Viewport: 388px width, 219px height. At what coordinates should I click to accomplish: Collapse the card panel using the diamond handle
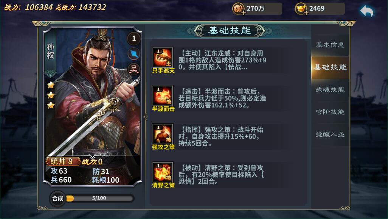146,117
